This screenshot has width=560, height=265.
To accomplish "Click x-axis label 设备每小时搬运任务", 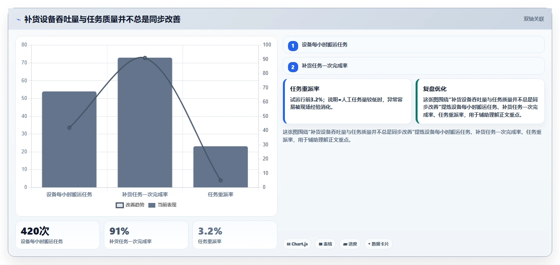I will pos(69,194).
